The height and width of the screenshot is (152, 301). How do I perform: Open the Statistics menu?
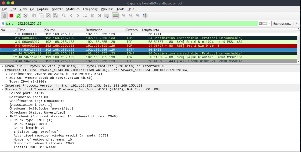click(72, 9)
